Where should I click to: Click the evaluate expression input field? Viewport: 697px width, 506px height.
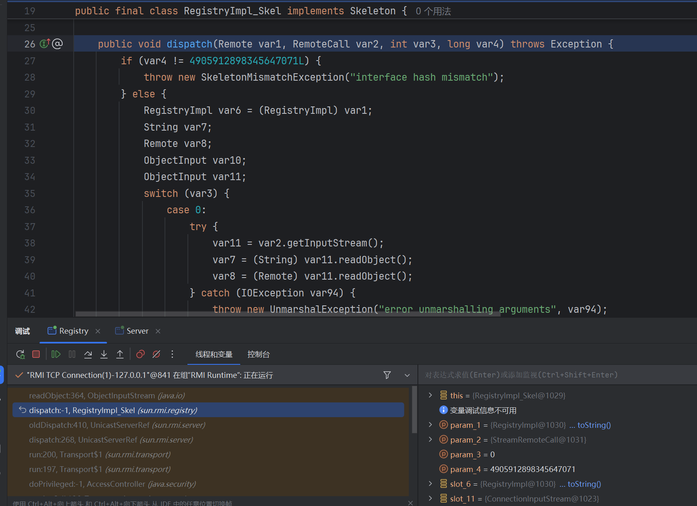pyautogui.click(x=557, y=375)
